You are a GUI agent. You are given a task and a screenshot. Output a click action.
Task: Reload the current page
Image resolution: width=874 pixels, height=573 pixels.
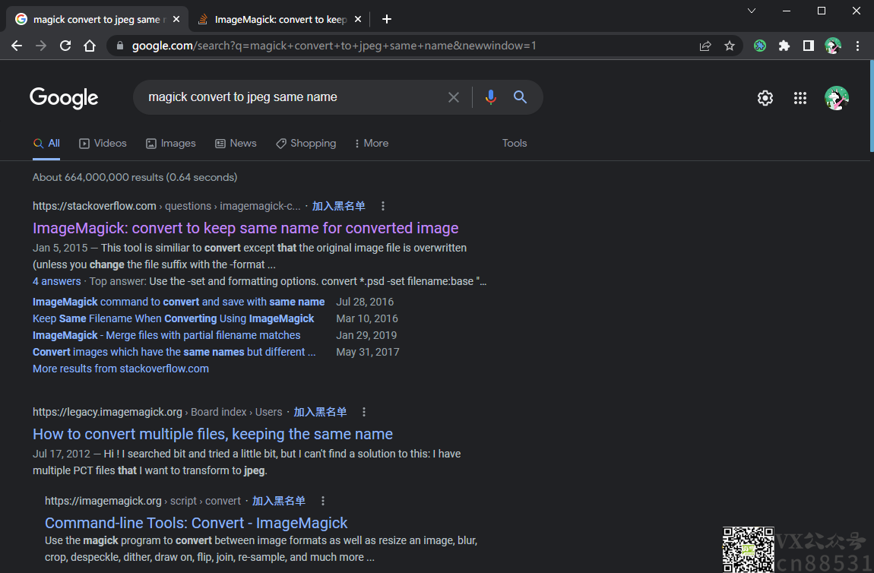click(65, 46)
